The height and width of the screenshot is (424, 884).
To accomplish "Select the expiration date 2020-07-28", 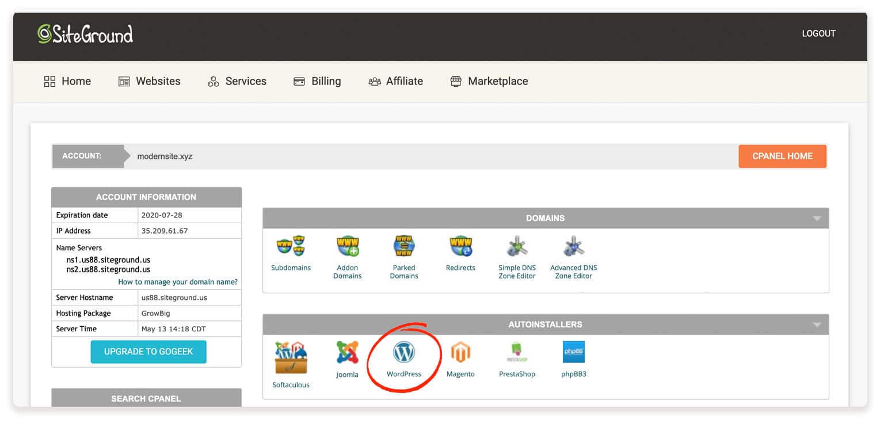I will pos(161,215).
